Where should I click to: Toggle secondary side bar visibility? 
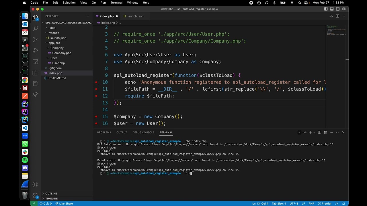coord(338,9)
